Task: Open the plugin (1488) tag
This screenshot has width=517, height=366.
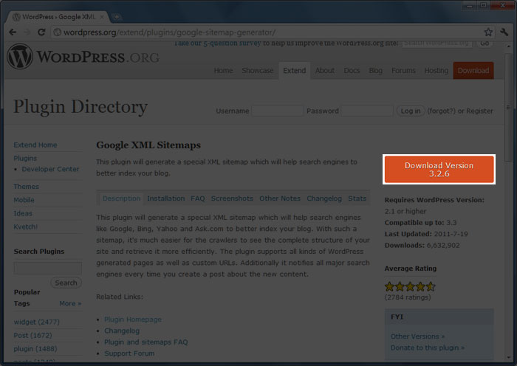Action: tap(35, 348)
